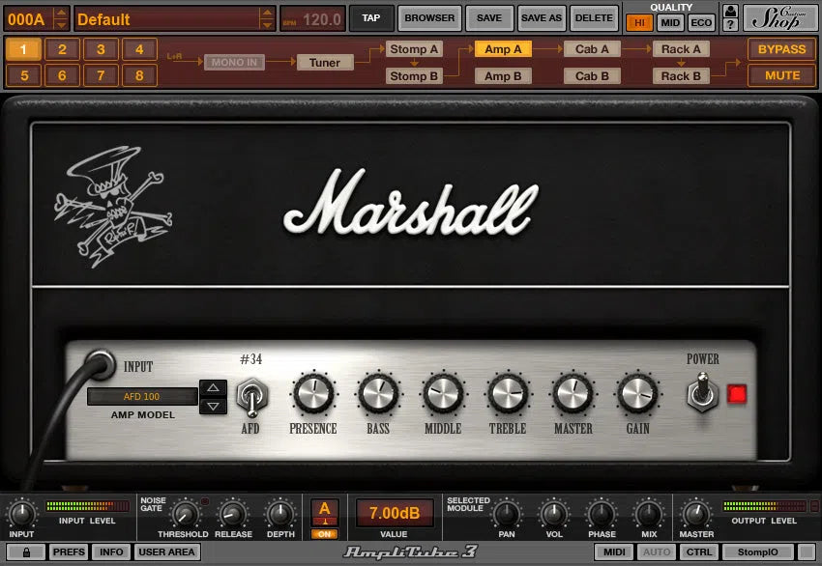Engage the BYPASS button
Screen dimensions: 822x566
(781, 48)
